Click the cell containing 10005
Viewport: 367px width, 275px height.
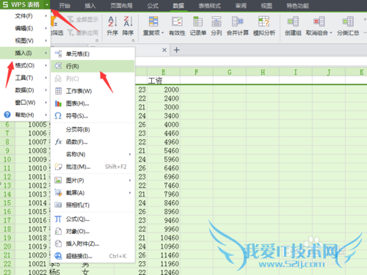click(32, 125)
